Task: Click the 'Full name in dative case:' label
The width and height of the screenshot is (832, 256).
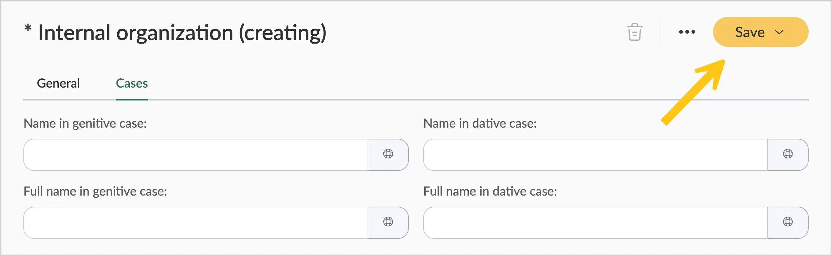Action: click(490, 191)
